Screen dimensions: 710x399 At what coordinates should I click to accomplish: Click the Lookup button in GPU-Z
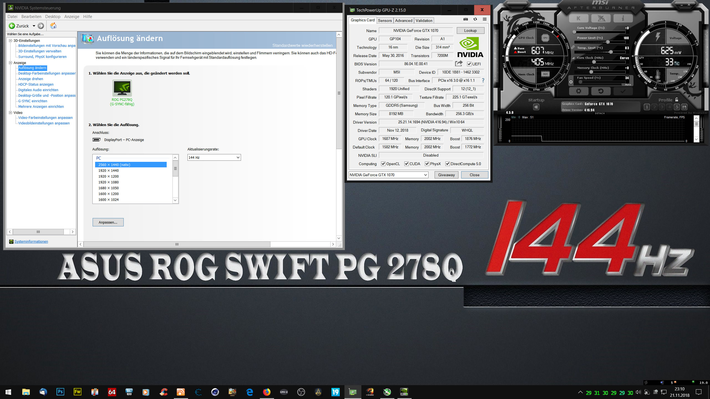[x=470, y=30]
